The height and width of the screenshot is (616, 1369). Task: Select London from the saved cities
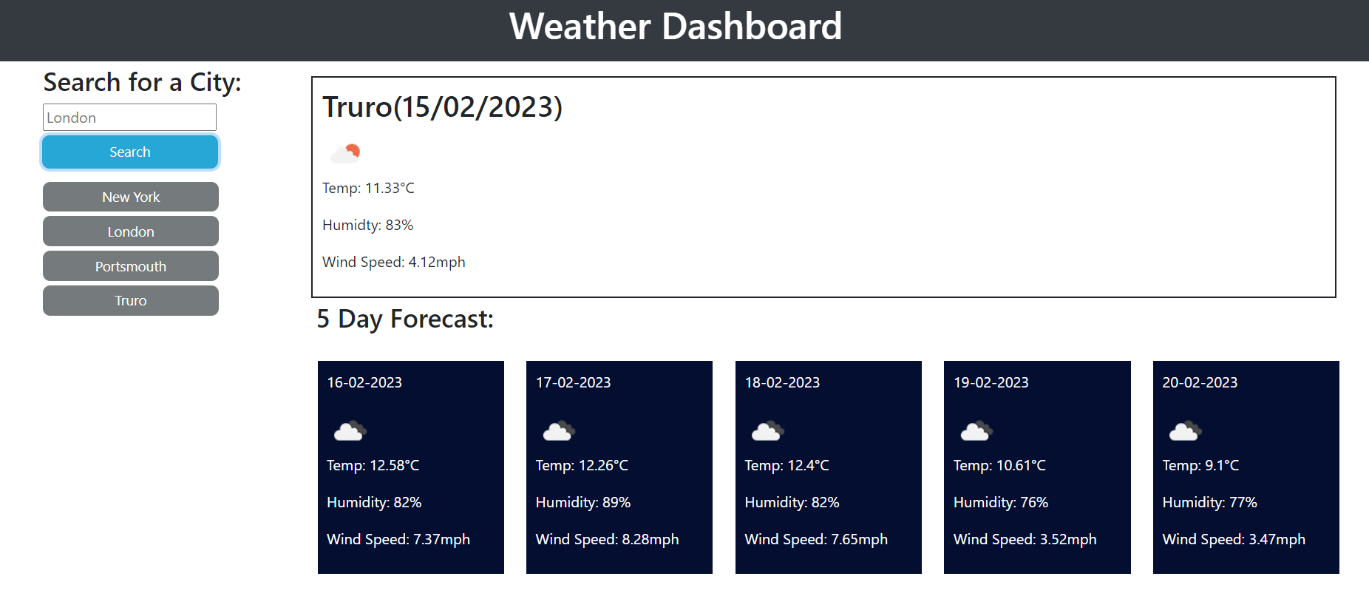(x=131, y=232)
